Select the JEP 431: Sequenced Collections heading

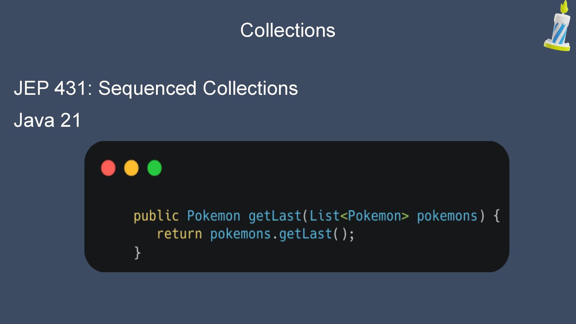(x=156, y=88)
